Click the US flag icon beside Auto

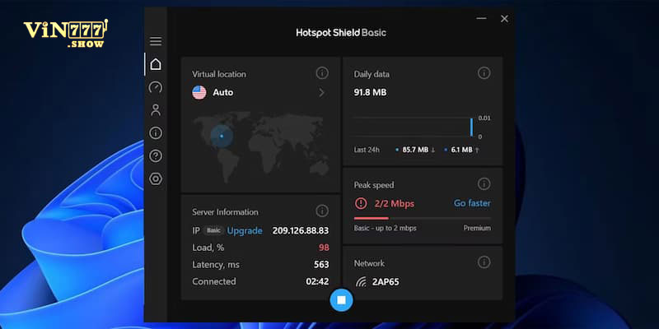tap(199, 92)
